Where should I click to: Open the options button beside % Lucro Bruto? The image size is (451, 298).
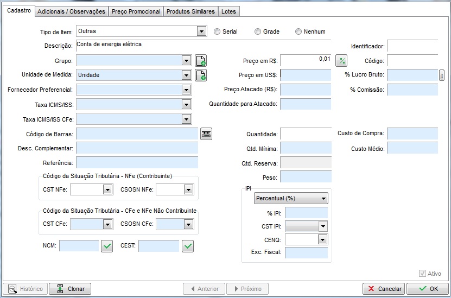(x=442, y=75)
